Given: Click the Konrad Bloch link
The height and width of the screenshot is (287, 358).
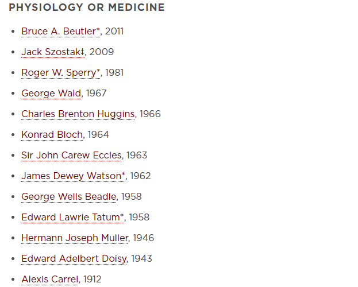Looking at the screenshot, I should click(52, 134).
